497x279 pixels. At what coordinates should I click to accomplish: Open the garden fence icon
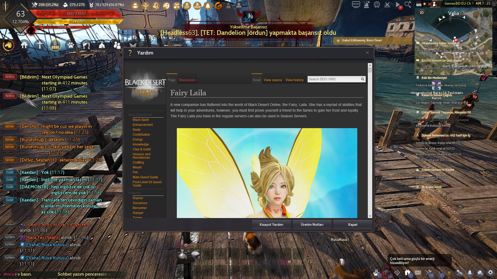[55, 45]
